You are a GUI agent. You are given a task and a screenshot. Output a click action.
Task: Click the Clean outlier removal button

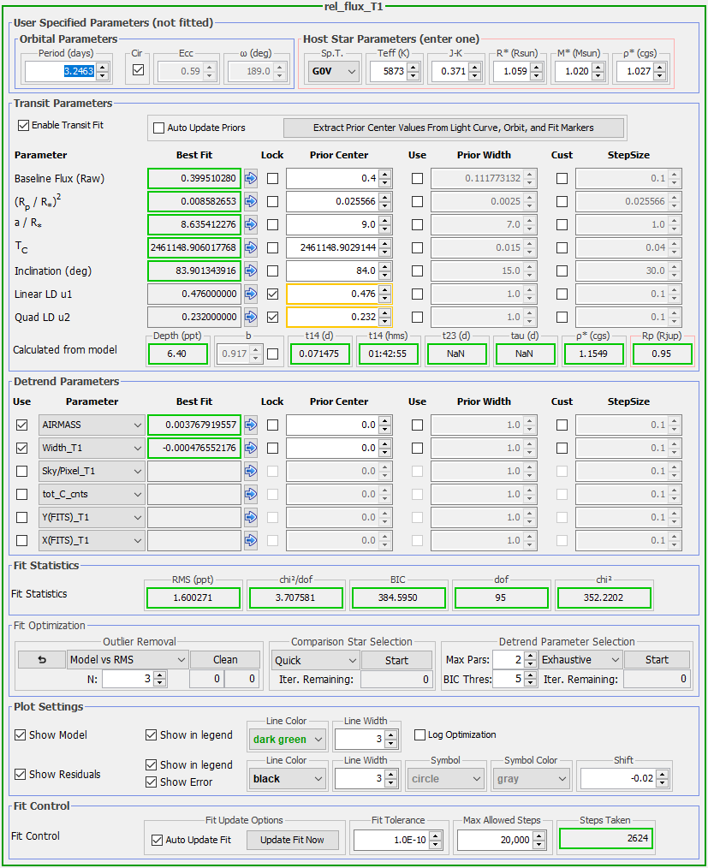coord(225,660)
